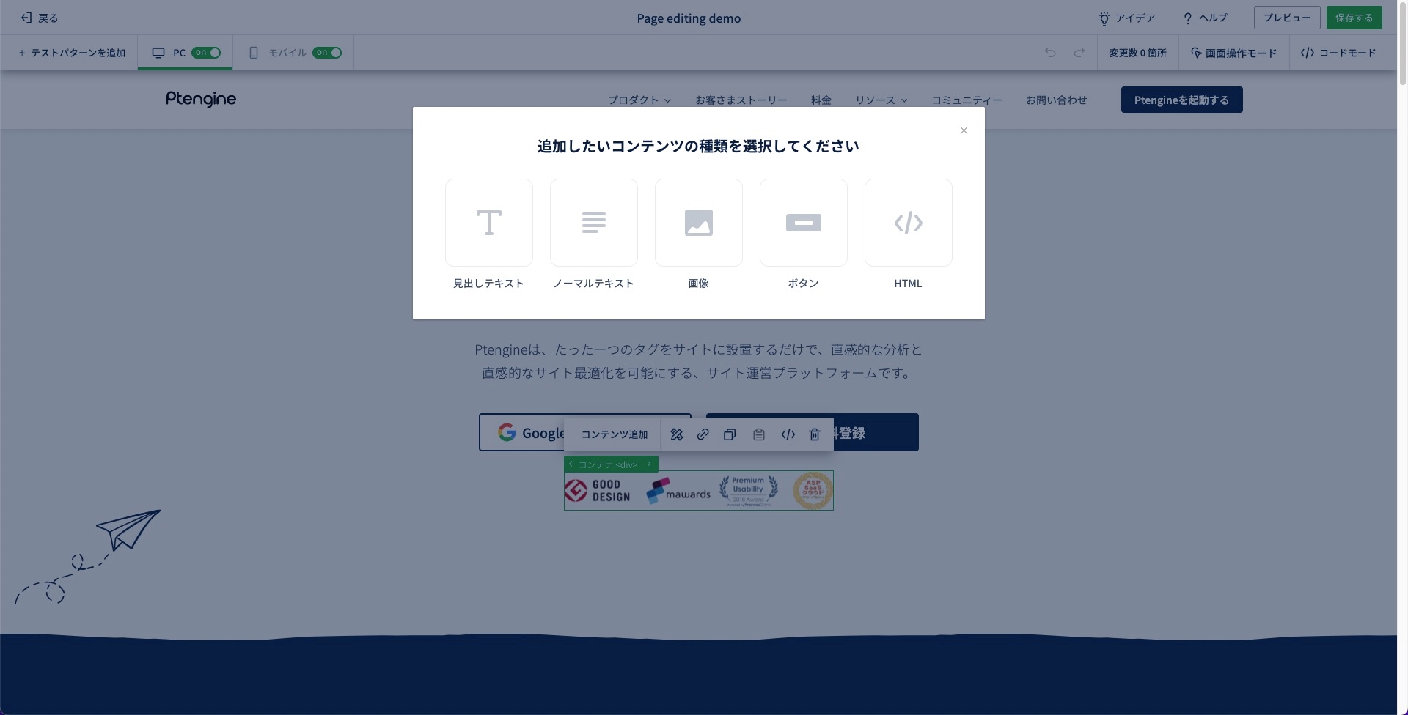The width and height of the screenshot is (1408, 715).
Task: Choose the normal text (ノーマルテキスト) content type
Action: 593,223
